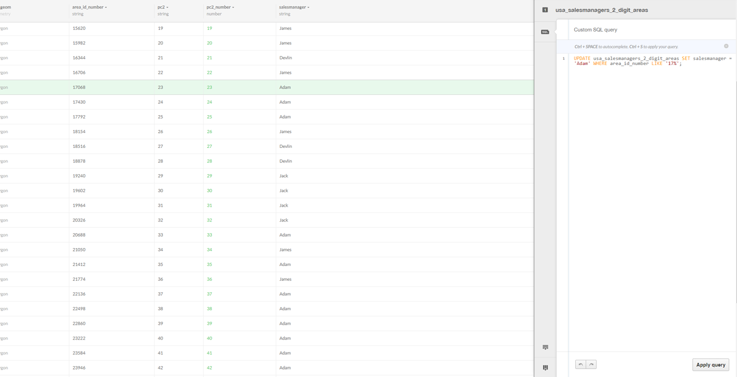Select area_id_number cell 18516
This screenshot has height=377, width=737.
pyautogui.click(x=79, y=146)
